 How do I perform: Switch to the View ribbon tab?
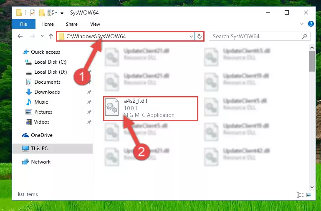[x=95, y=24]
